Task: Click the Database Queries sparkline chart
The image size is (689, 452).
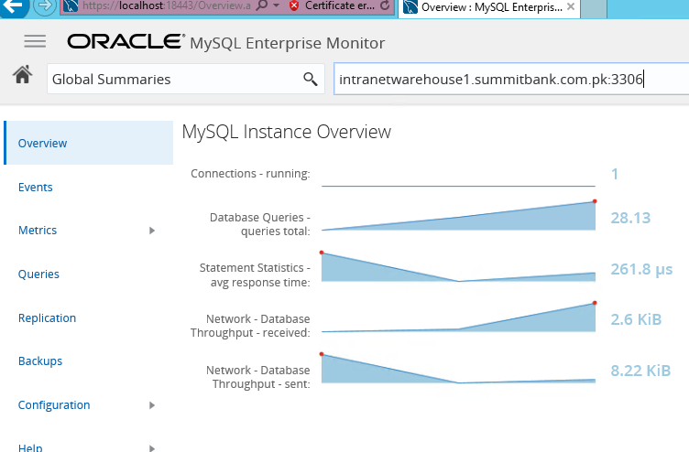Action: 459,215
